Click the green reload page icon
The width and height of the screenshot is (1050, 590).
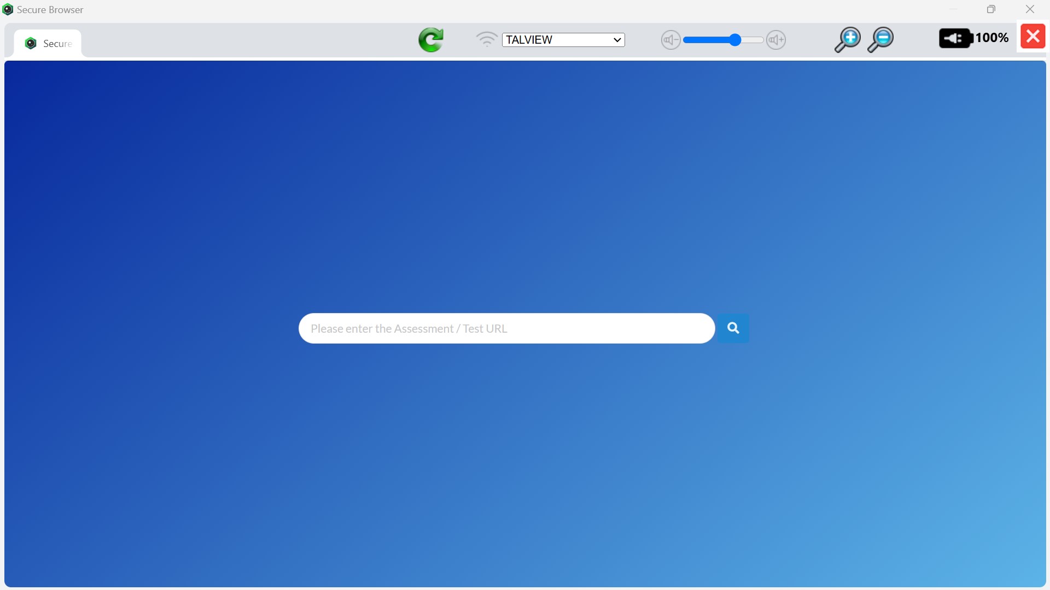(431, 40)
